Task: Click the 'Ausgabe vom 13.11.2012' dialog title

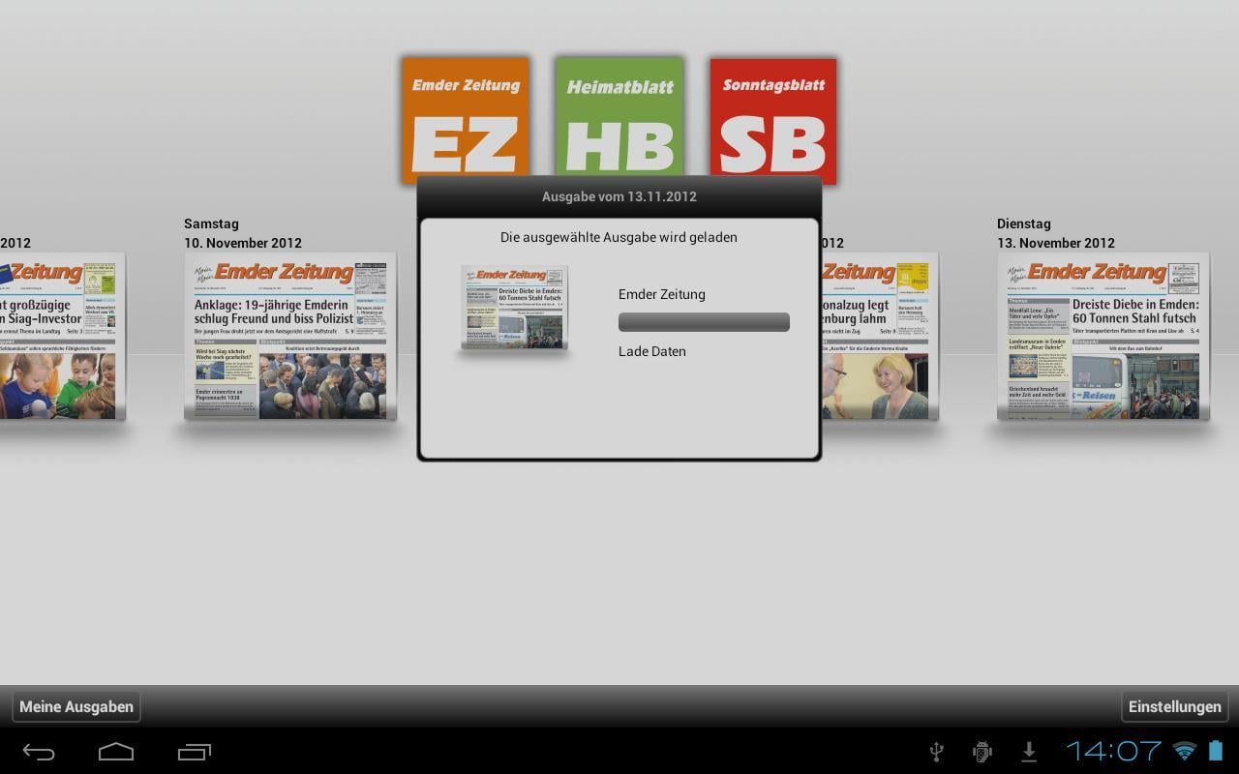Action: (619, 196)
